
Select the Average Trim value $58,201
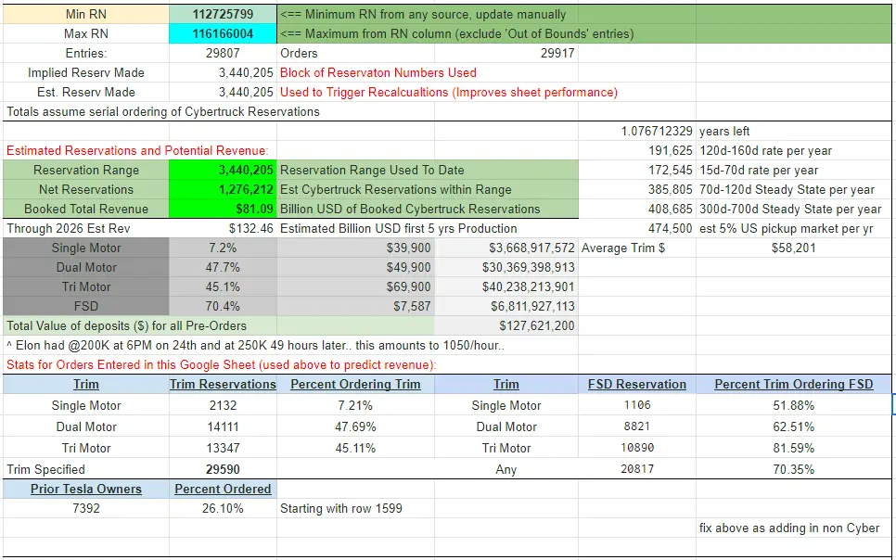(x=793, y=248)
